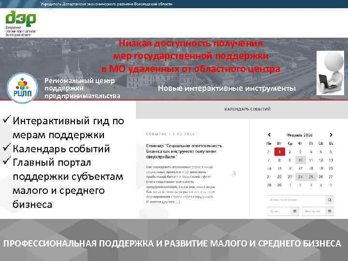Open date picker icon of the end date field
Viewport: 348px width, 261px height.
click(x=330, y=211)
